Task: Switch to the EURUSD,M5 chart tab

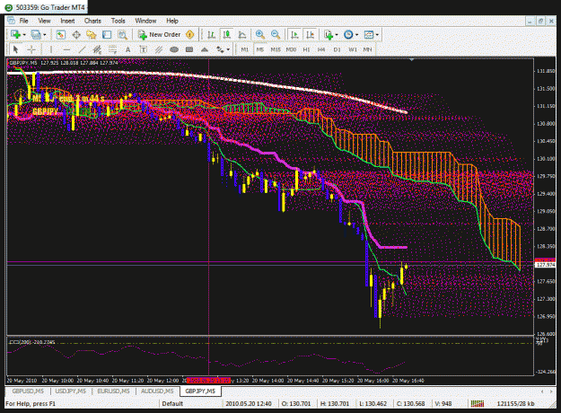Action: (x=113, y=391)
